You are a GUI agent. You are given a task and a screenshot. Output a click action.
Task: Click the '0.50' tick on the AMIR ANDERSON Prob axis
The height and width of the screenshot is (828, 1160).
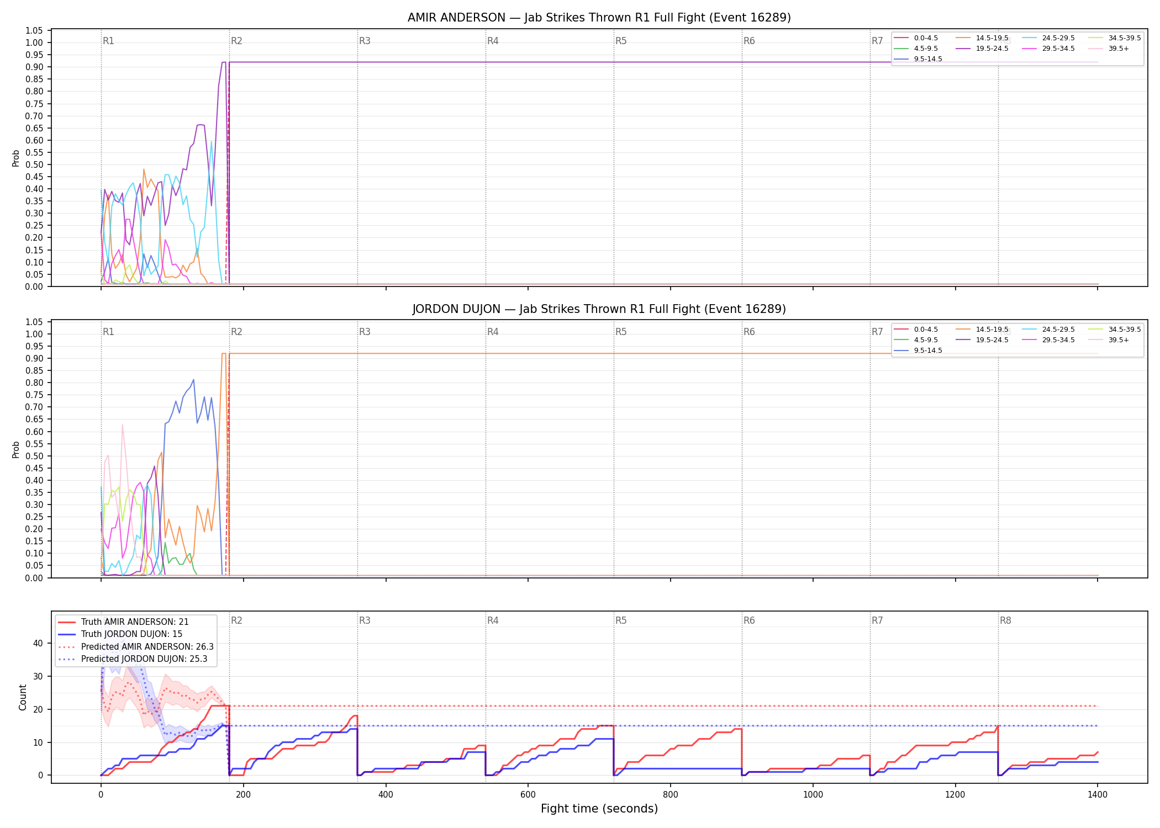pos(34,164)
